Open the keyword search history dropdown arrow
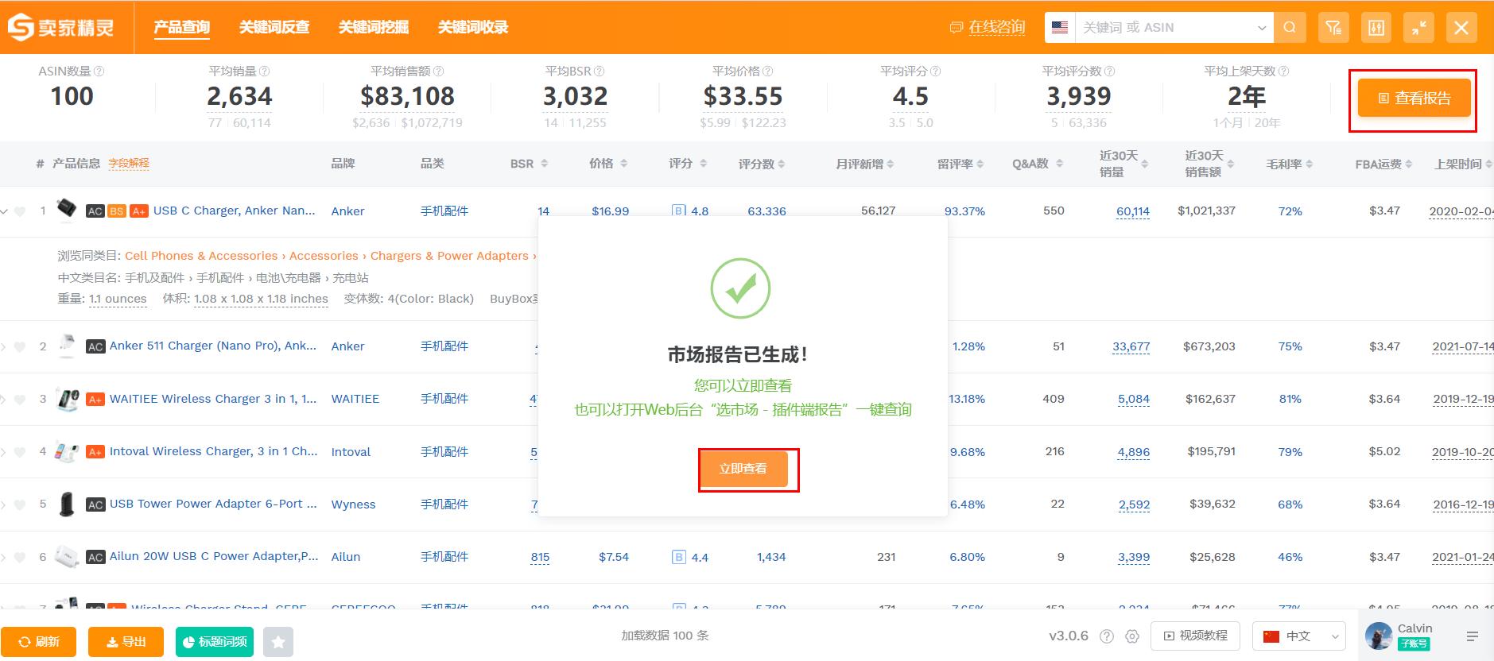The width and height of the screenshot is (1494, 661). coord(1261,28)
